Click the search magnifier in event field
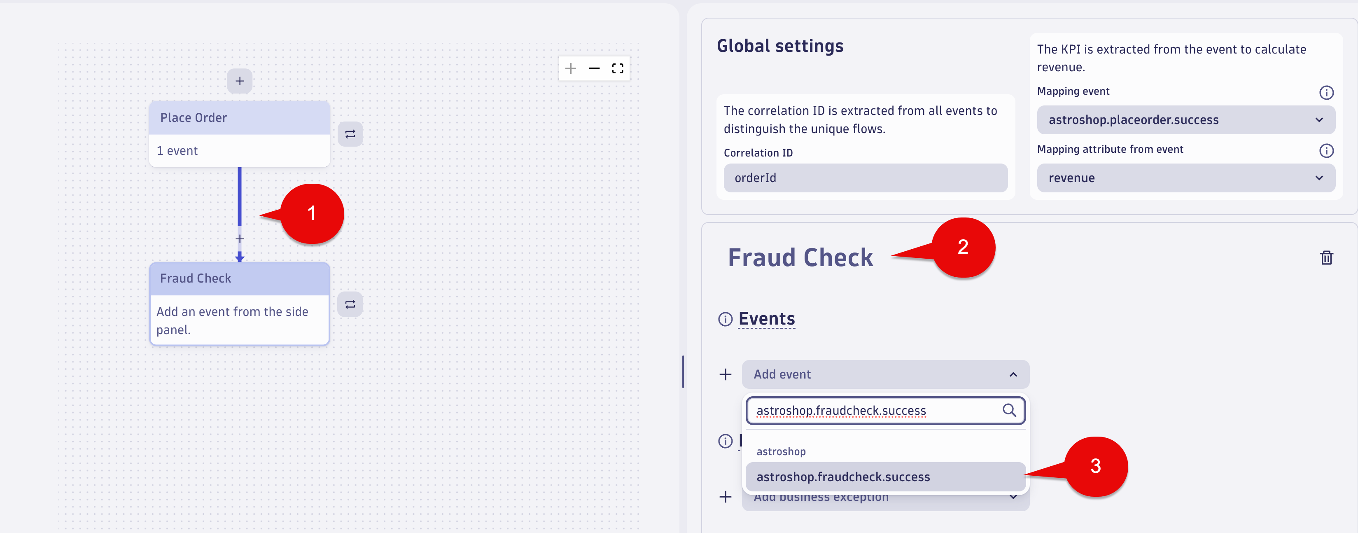Image resolution: width=1358 pixels, height=533 pixels. (1009, 410)
